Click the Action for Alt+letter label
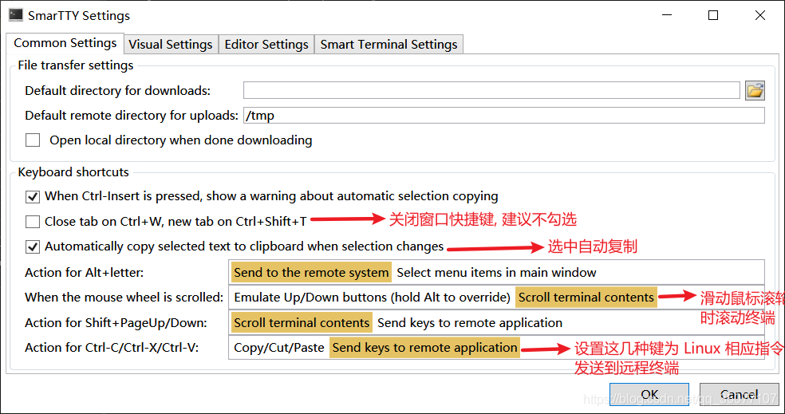This screenshot has height=414, width=785. tap(84, 273)
